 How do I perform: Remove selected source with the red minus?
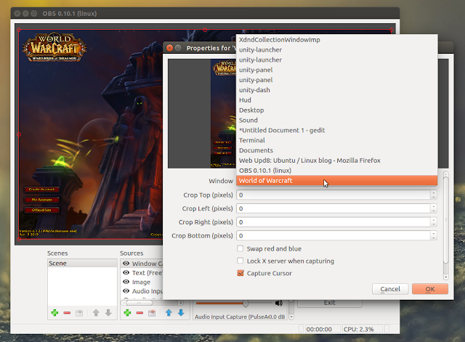point(139,313)
